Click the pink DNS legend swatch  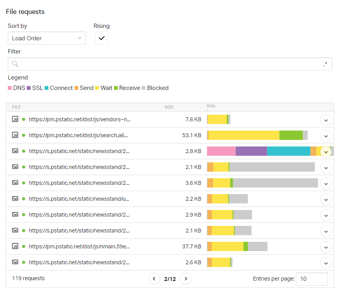click(10, 88)
